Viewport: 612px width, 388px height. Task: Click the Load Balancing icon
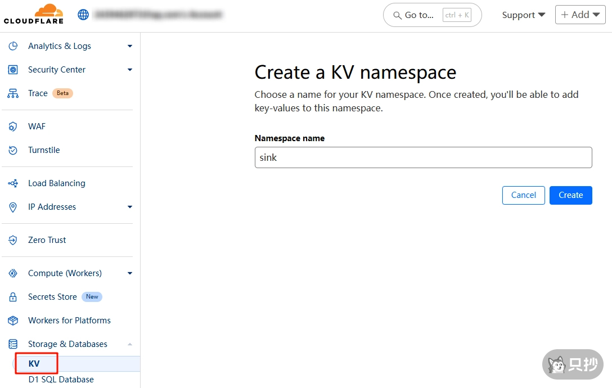point(13,183)
